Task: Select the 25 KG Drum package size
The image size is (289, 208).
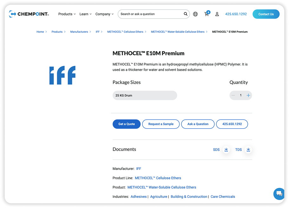Action: 145,95
